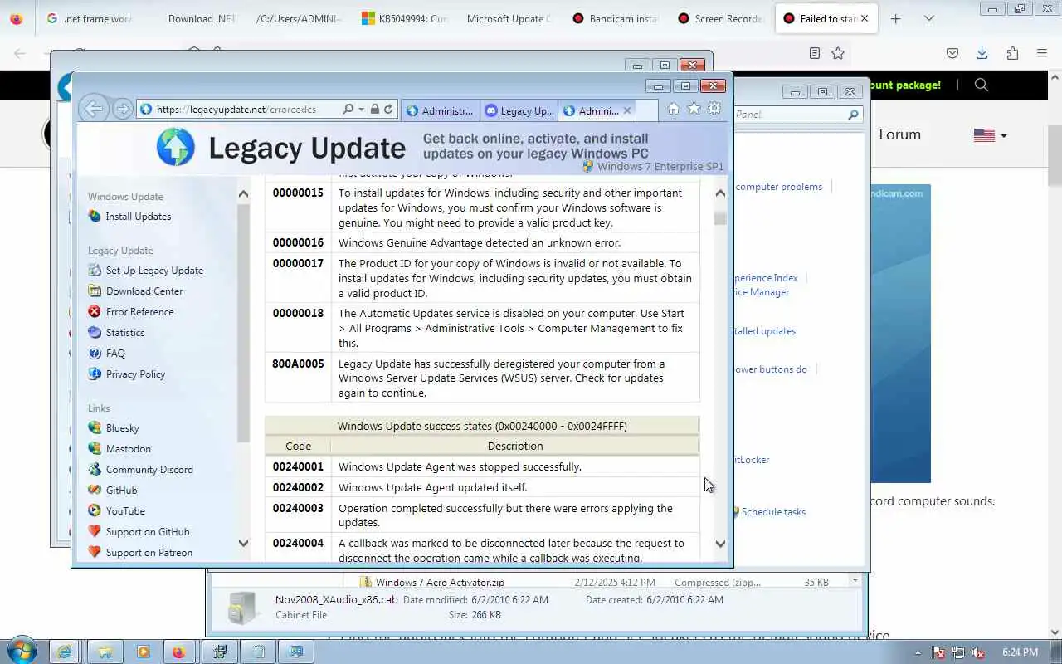This screenshot has height=664, width=1062.
Task: Click the Bandicam page search magnifier
Action: tap(982, 85)
